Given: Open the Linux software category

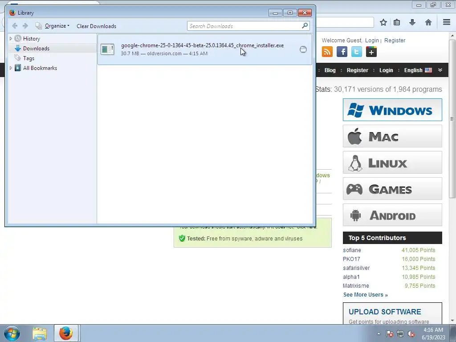Looking at the screenshot, I should [392, 162].
